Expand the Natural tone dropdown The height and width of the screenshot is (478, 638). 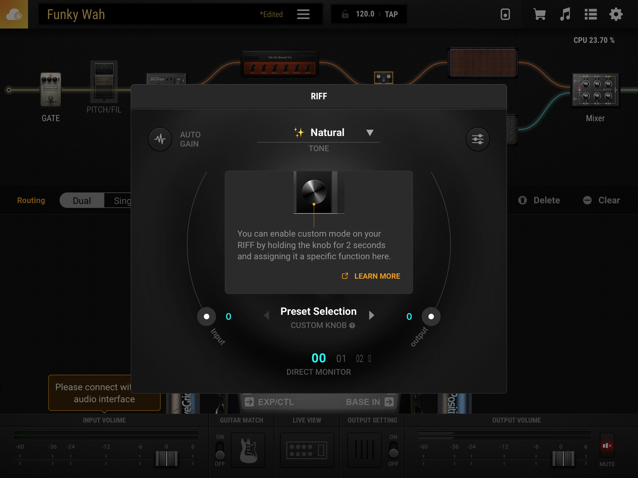click(370, 133)
